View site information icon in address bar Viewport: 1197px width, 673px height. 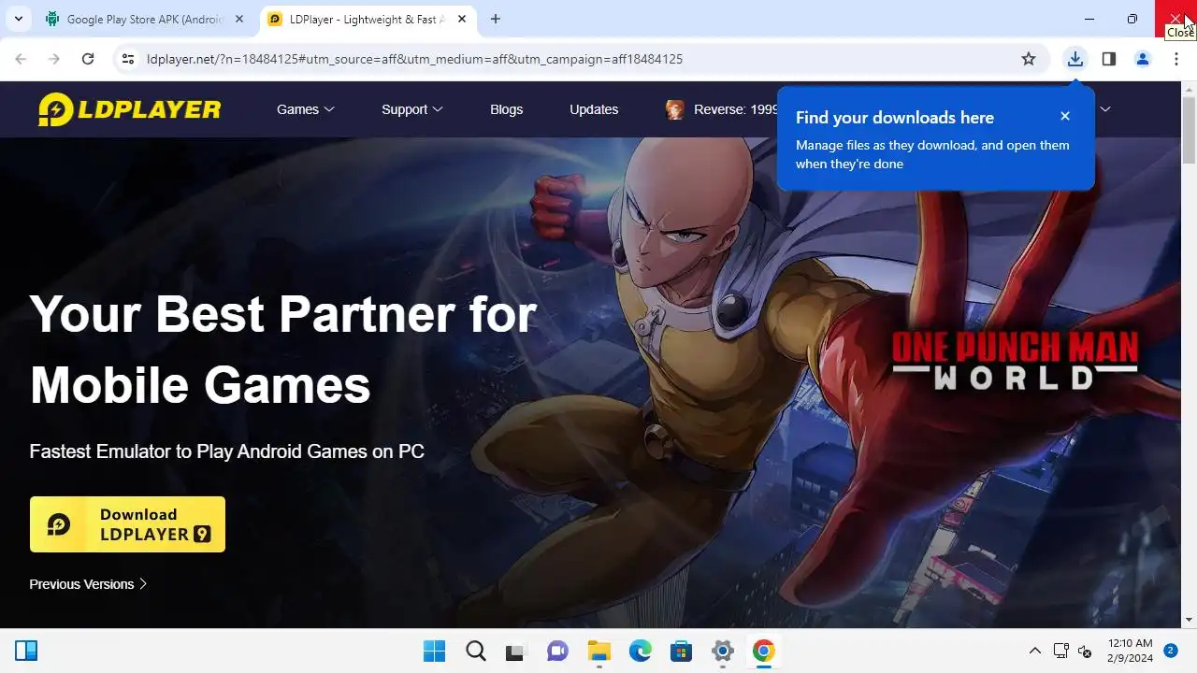click(127, 59)
